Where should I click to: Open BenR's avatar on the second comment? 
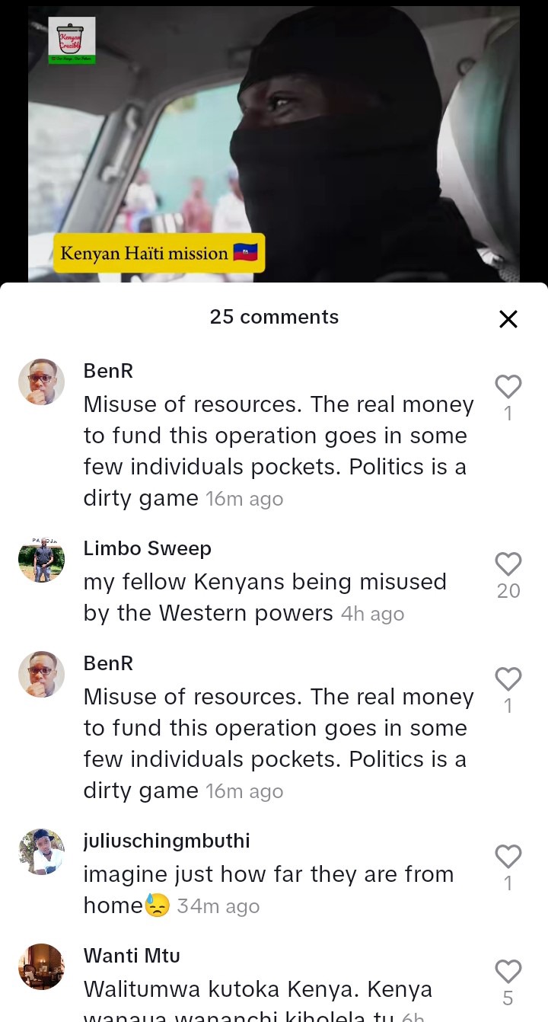click(x=41, y=674)
